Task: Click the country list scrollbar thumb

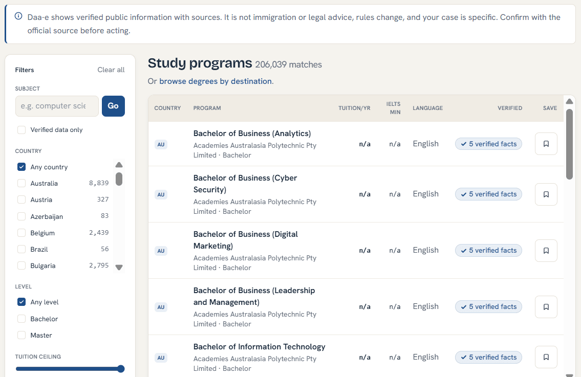Action: (x=119, y=179)
